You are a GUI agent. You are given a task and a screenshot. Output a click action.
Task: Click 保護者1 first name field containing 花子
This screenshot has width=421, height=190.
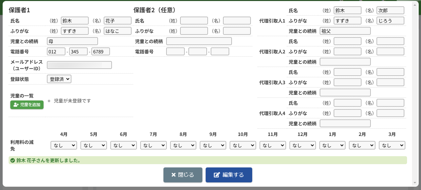(118, 21)
